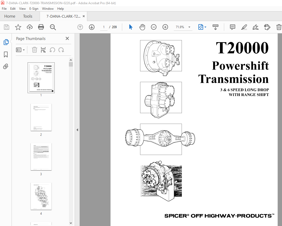Open the Attachments paperclip pane

pyautogui.click(x=6, y=67)
